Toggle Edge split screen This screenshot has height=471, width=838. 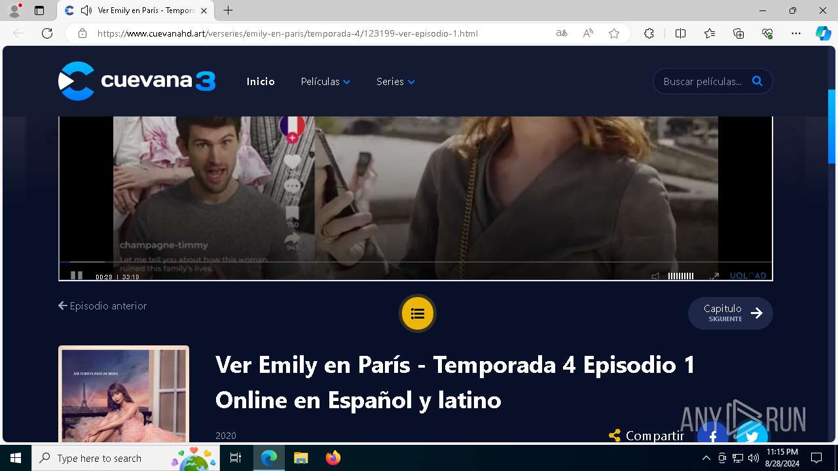tap(680, 33)
